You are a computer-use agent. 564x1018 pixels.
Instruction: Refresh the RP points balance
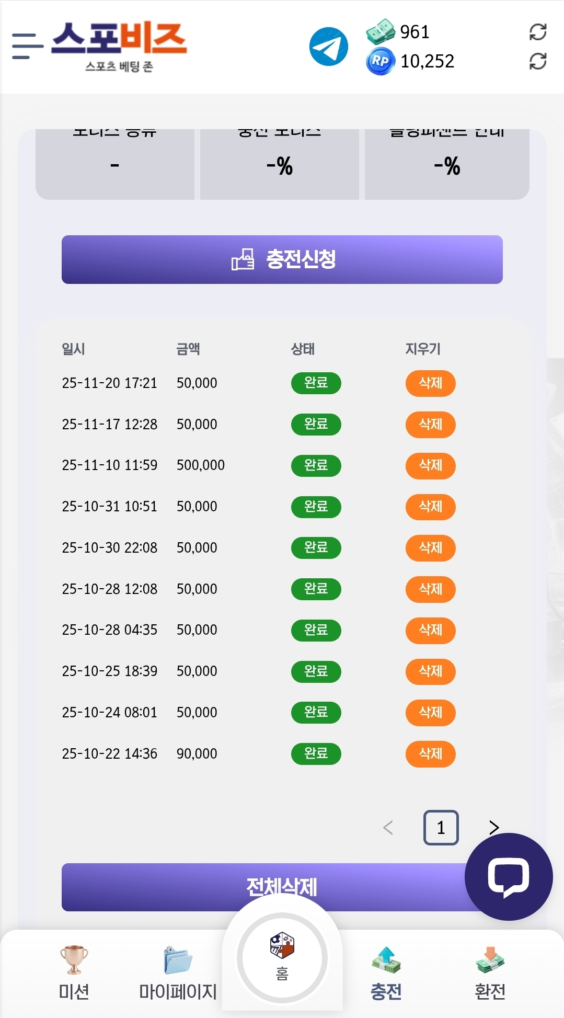point(537,61)
